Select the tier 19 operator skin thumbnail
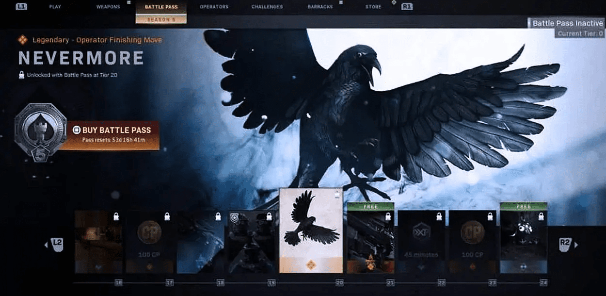This screenshot has width=606, height=296. click(252, 241)
